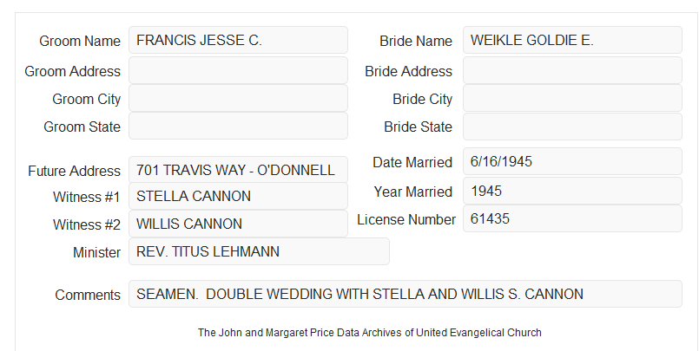Click the Comments field about double wedding
Image resolution: width=699 pixels, height=351 pixels.
406,294
